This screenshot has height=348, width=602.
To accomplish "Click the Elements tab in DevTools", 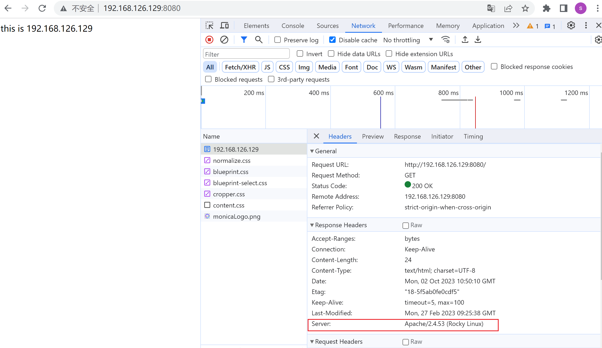I will [256, 26].
